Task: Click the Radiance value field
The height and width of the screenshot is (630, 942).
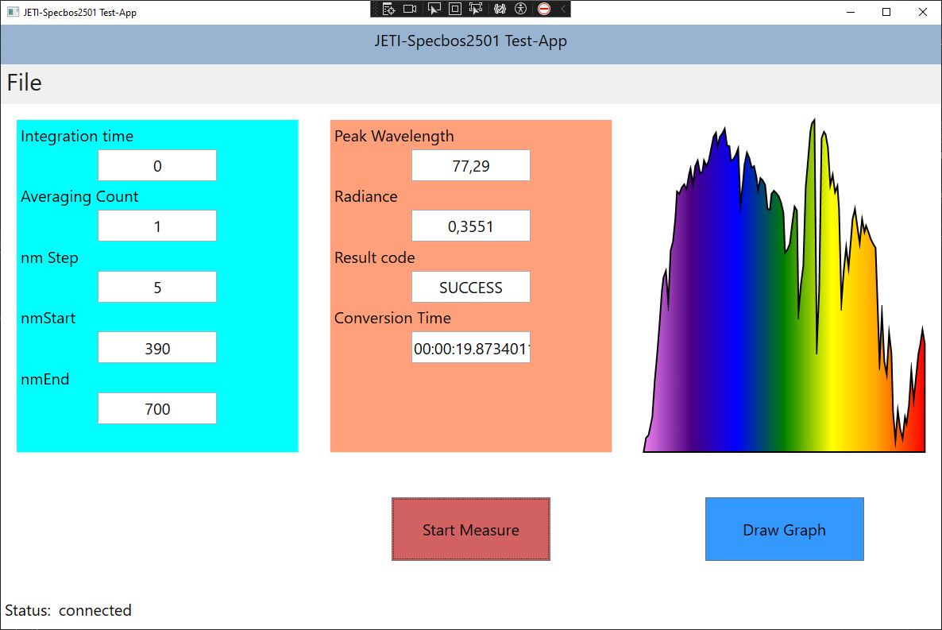Action: point(471,226)
